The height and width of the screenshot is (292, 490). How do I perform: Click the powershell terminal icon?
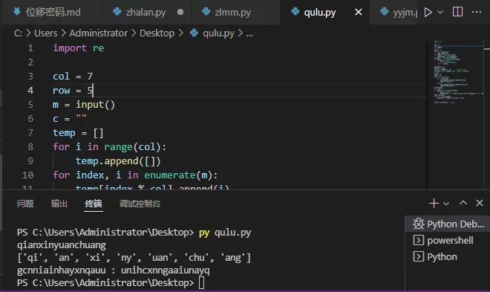[419, 241]
